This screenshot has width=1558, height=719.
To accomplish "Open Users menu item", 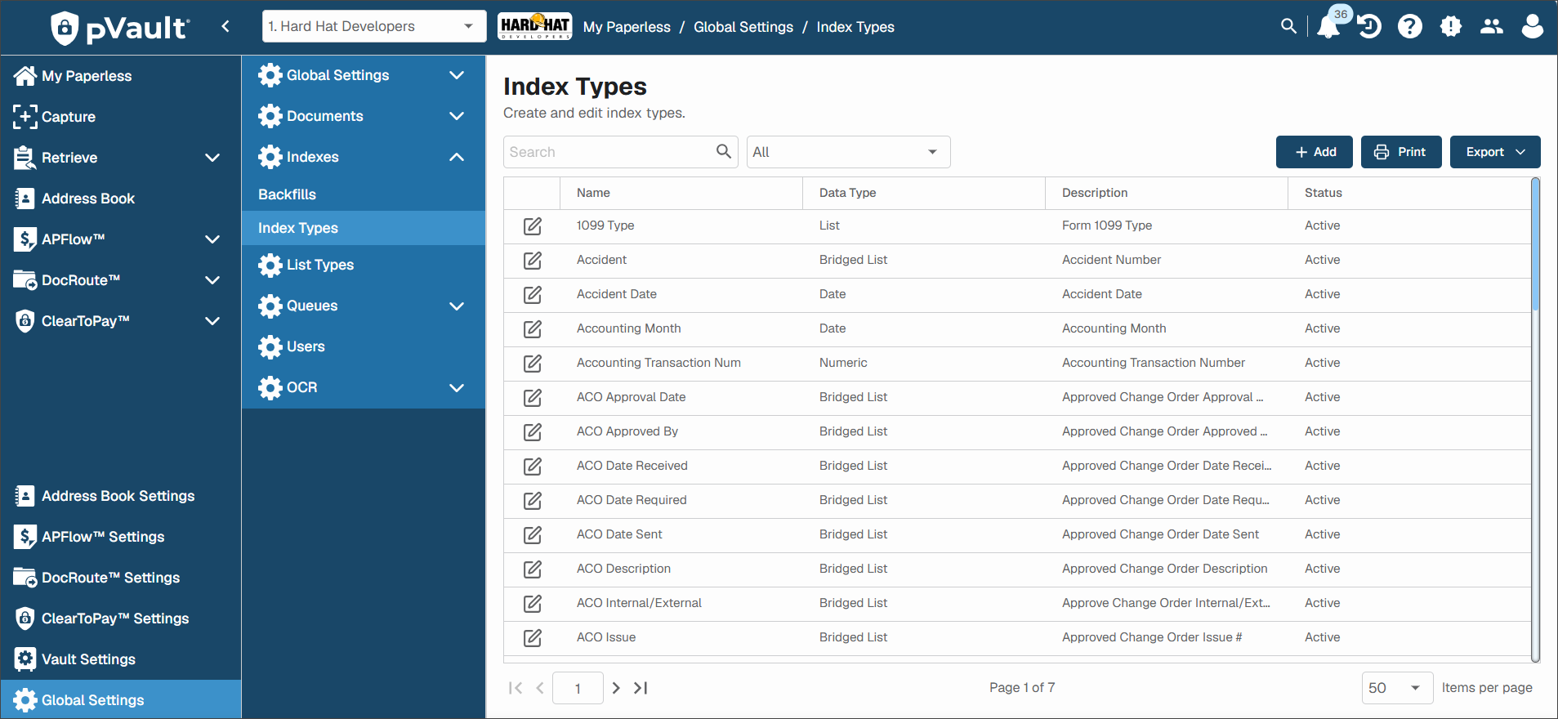I will tap(364, 346).
